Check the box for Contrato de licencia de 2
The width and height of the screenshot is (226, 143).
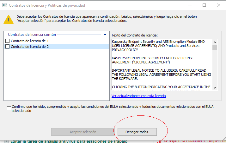tap(7, 47)
